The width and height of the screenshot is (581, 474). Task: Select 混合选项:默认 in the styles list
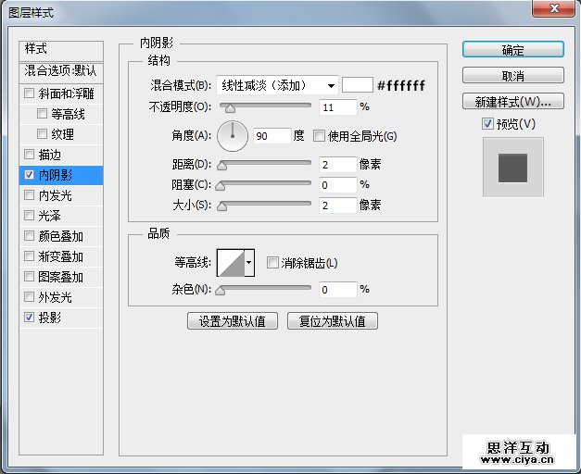[61, 70]
